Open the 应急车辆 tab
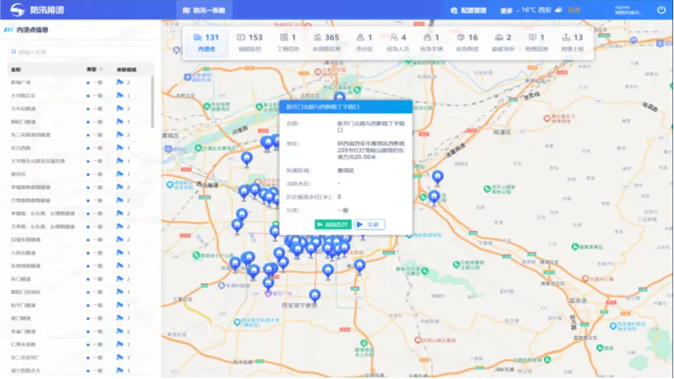 [x=431, y=42]
